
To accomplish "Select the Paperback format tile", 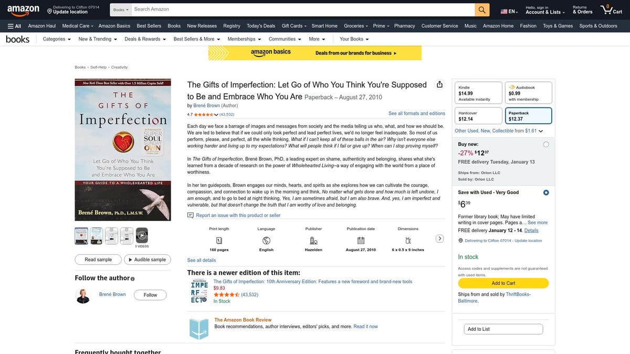I will point(528,115).
